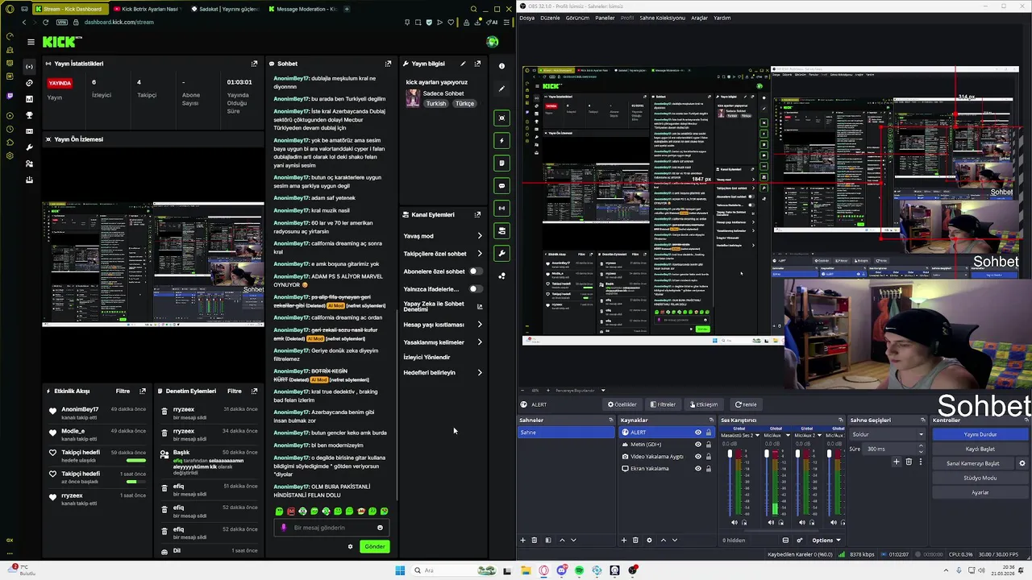
Task: Click Yayını Durdur to stop streaming
Action: 980,434
